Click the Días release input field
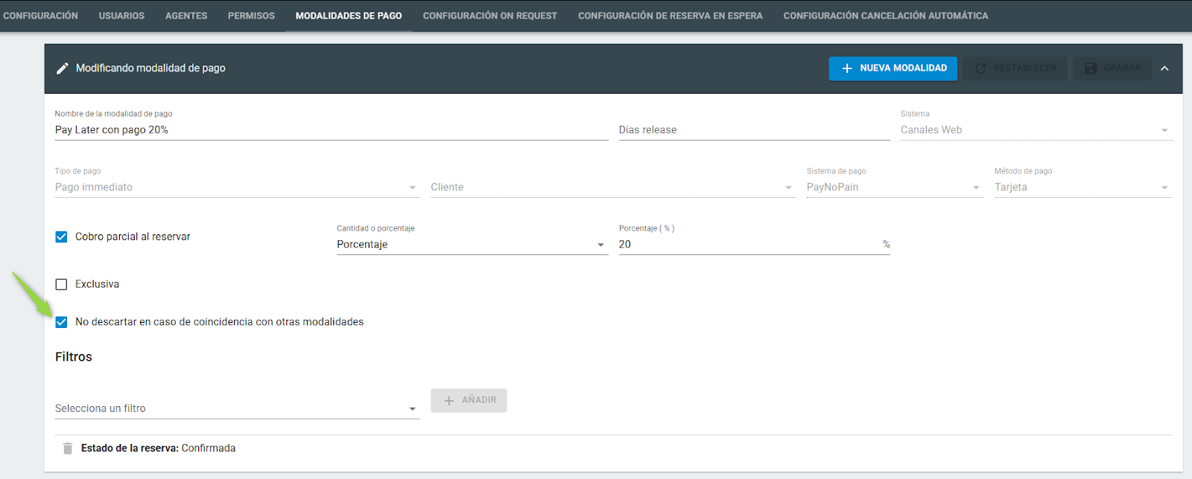 [755, 130]
